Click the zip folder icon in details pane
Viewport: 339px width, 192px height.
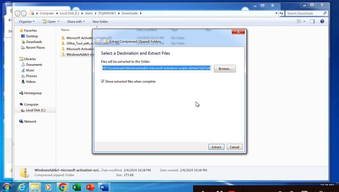[x=25, y=173]
